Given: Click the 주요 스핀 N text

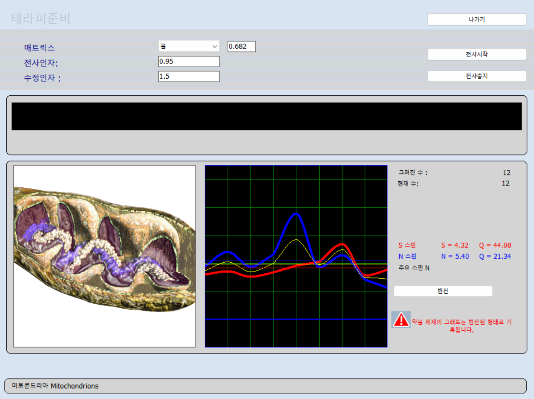Looking at the screenshot, I should coord(414,268).
